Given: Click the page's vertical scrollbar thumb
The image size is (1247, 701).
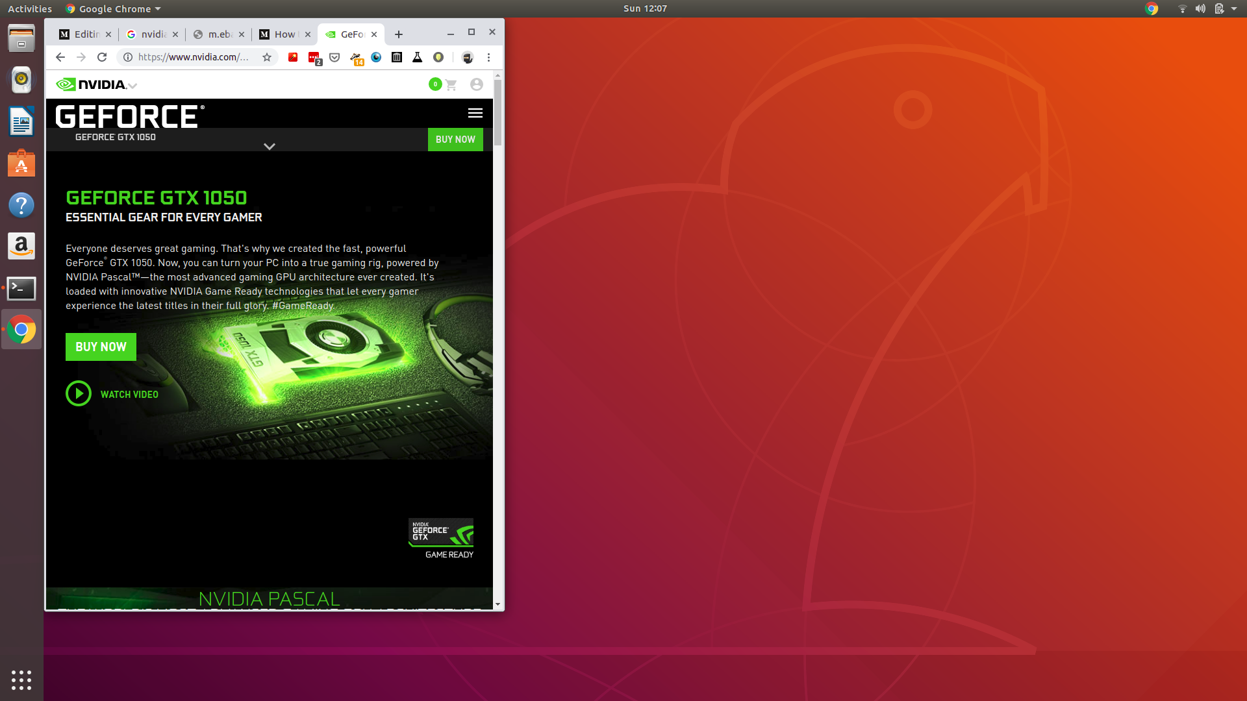Looking at the screenshot, I should point(498,112).
